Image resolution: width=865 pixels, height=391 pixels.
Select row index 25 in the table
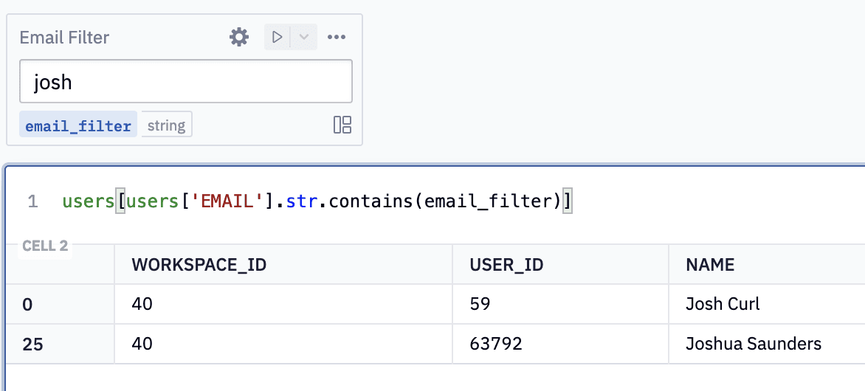tap(32, 344)
